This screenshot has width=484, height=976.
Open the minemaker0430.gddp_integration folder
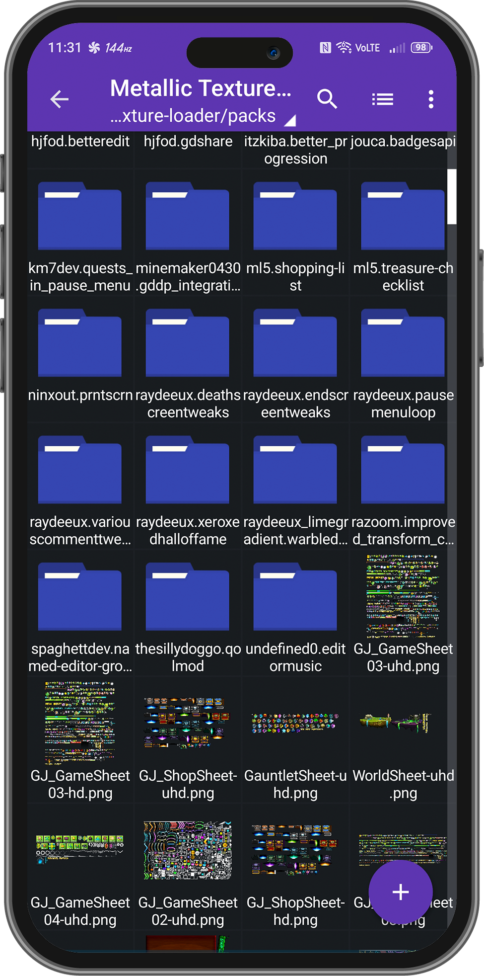(x=188, y=216)
